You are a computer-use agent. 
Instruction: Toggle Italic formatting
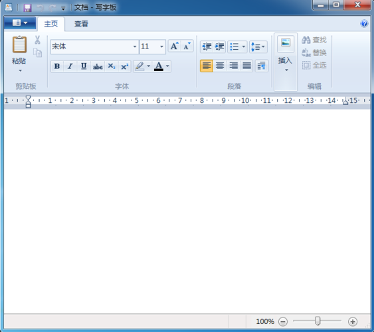point(70,66)
